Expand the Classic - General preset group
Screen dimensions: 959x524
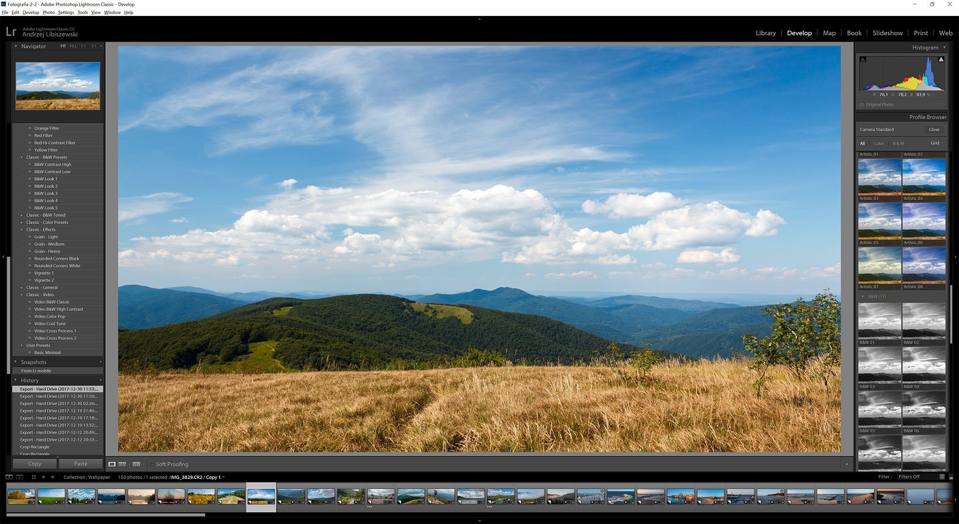[21, 287]
